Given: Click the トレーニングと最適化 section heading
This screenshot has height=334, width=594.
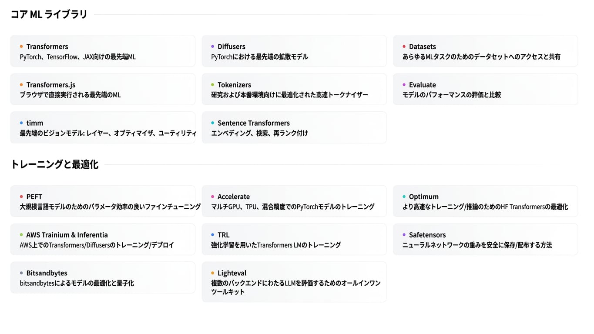Looking at the screenshot, I should (x=54, y=165).
